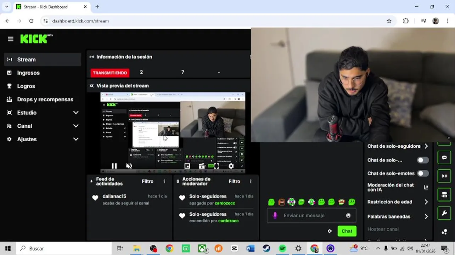Click the Windows Start button

pyautogui.click(x=8, y=249)
